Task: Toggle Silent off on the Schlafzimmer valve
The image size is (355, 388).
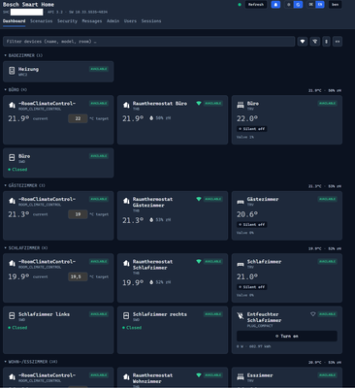Action: click(252, 287)
